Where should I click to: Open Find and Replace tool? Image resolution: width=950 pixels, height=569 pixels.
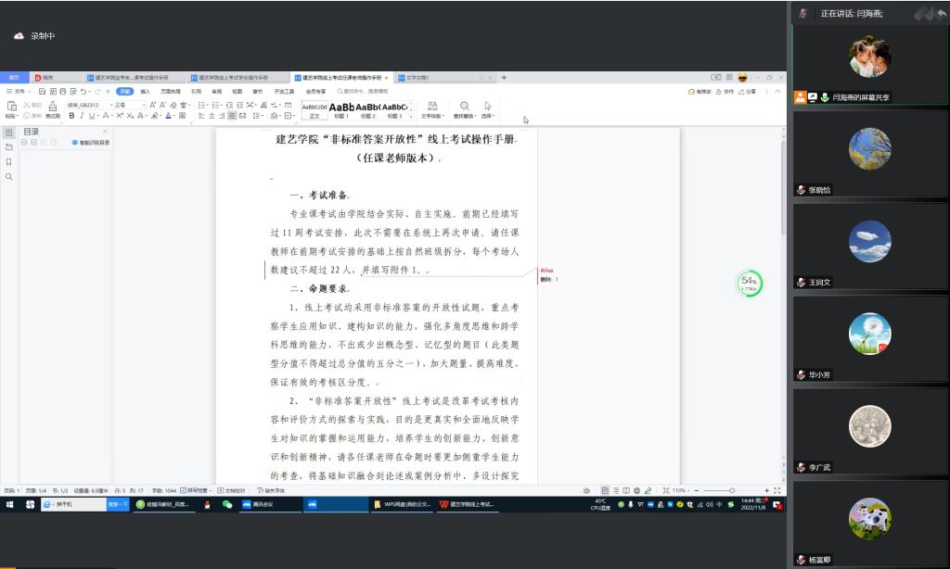point(464,109)
